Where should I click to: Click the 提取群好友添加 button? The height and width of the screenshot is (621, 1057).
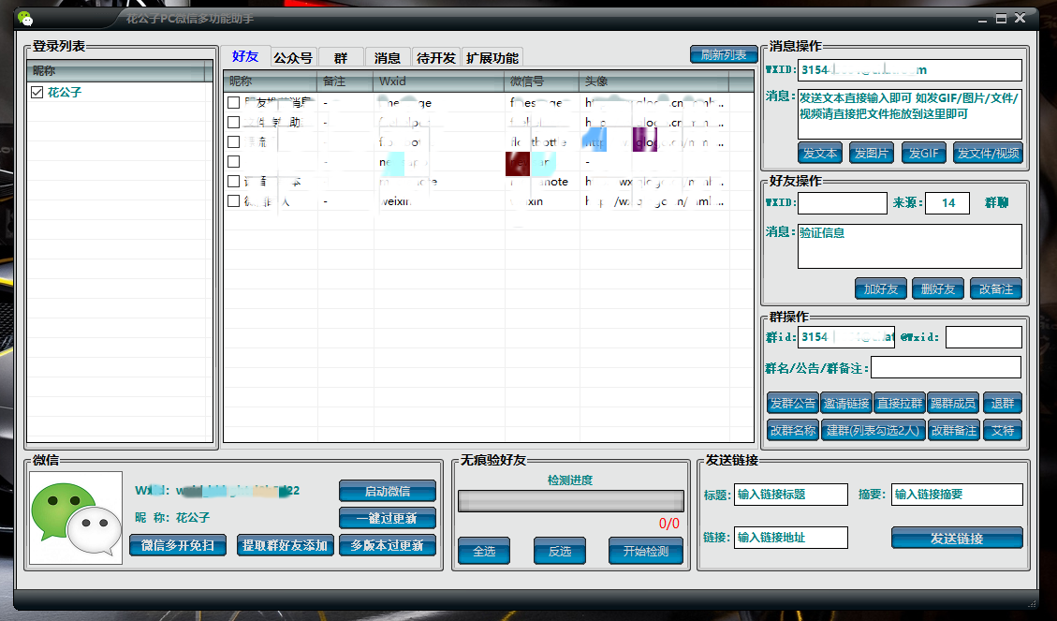pyautogui.click(x=286, y=545)
